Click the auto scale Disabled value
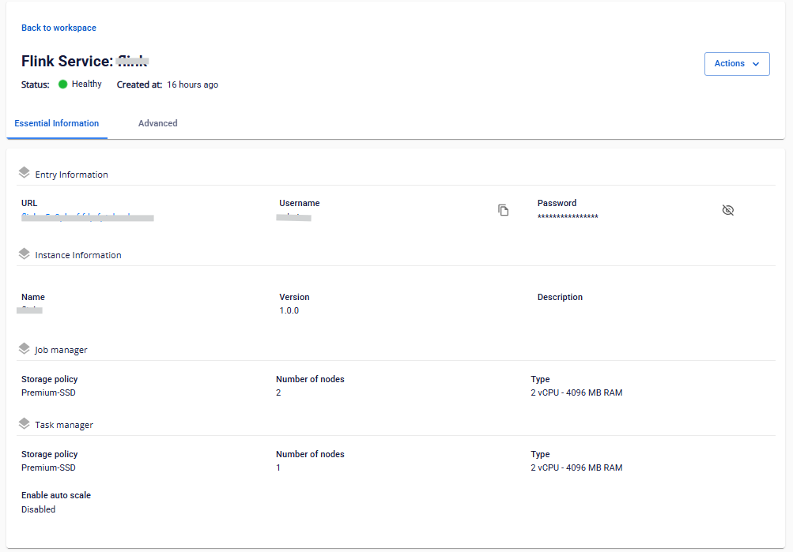 coord(39,509)
